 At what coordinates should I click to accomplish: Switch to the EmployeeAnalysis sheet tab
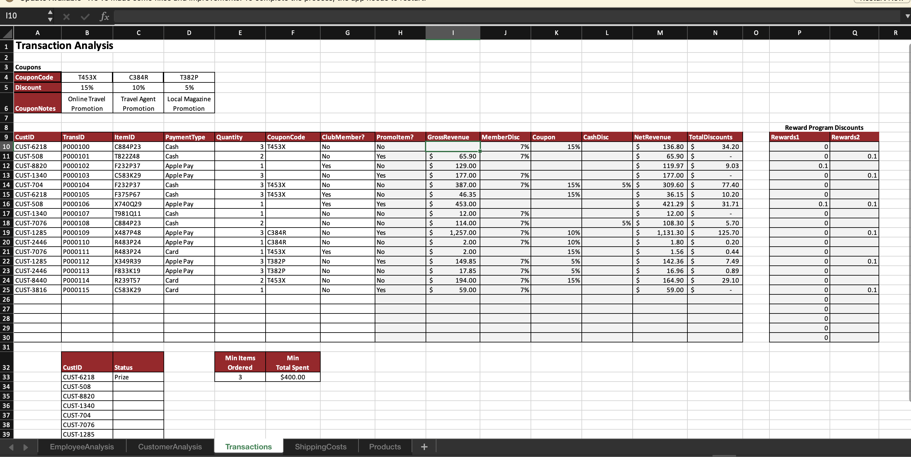click(x=82, y=446)
